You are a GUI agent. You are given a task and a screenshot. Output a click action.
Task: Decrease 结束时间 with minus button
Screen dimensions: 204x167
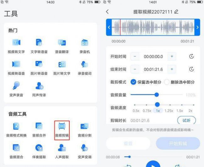pyautogui.click(x=135, y=69)
